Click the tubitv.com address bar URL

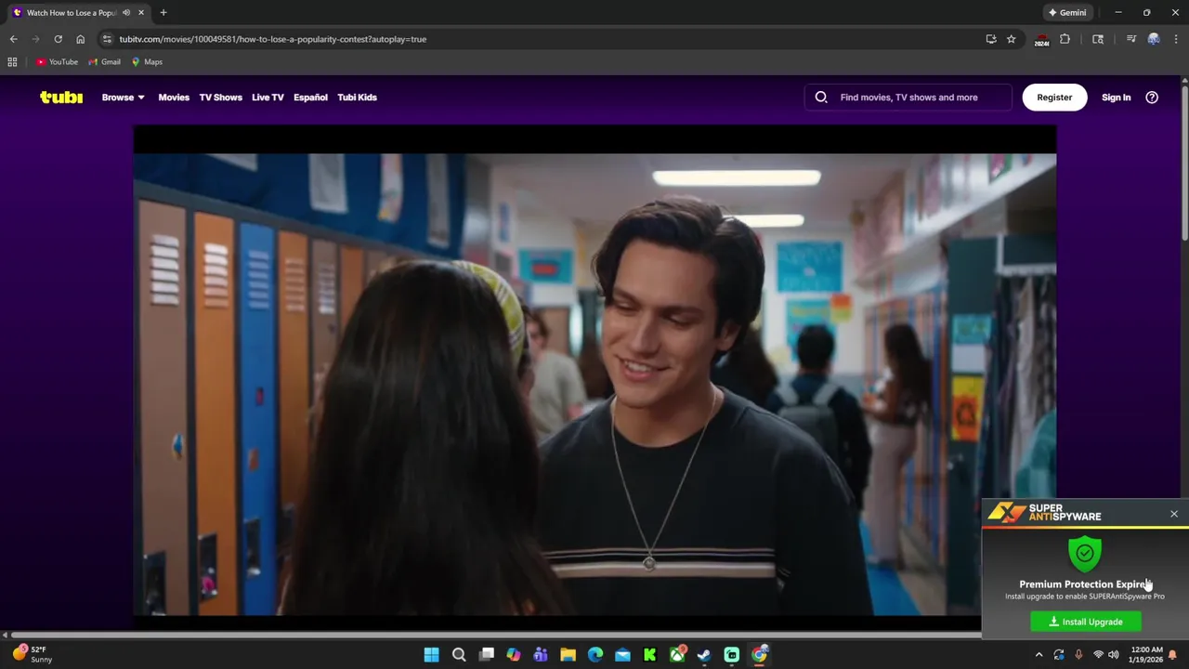273,39
